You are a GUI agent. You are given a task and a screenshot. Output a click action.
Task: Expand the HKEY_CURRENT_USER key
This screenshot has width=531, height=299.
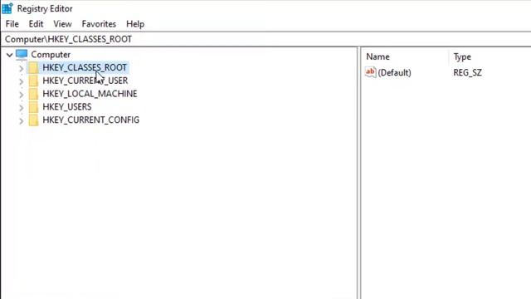21,81
